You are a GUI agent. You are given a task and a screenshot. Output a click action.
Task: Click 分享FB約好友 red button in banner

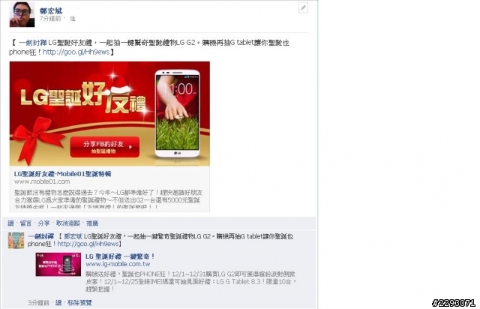(105, 147)
